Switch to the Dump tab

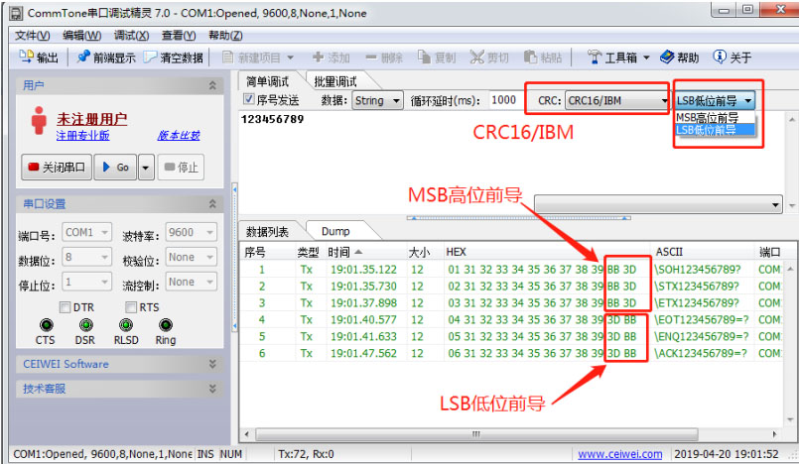(x=335, y=231)
